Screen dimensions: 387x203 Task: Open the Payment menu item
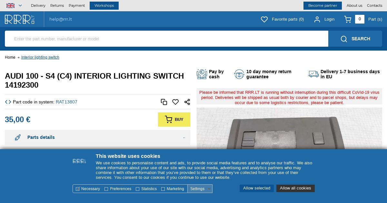(77, 5)
